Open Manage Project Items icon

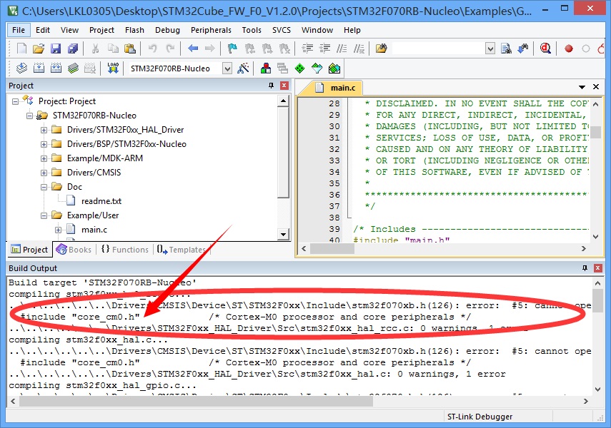point(266,68)
